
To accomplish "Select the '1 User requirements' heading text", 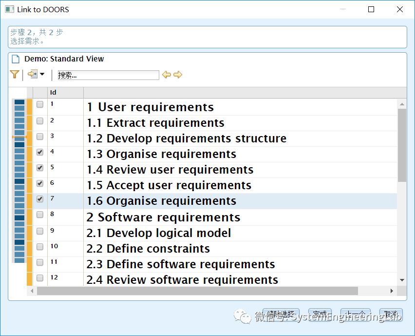I will (151, 107).
